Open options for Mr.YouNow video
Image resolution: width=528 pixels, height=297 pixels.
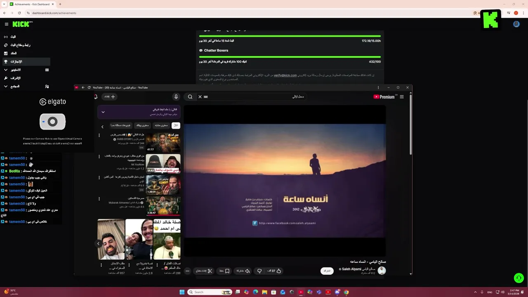99,156
